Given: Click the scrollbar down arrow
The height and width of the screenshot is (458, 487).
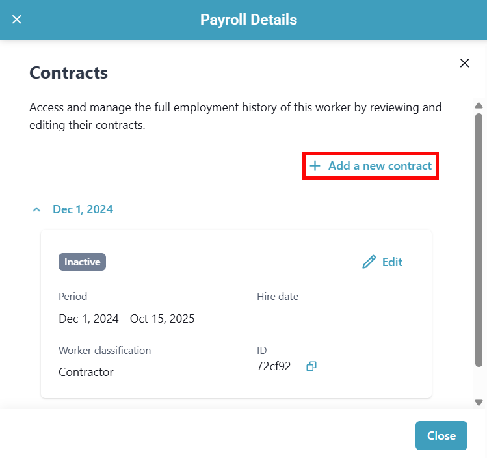Looking at the screenshot, I should (x=479, y=403).
